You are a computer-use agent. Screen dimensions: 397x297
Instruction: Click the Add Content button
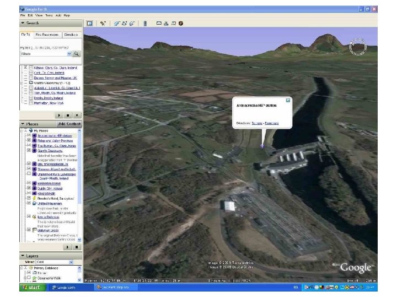69,124
